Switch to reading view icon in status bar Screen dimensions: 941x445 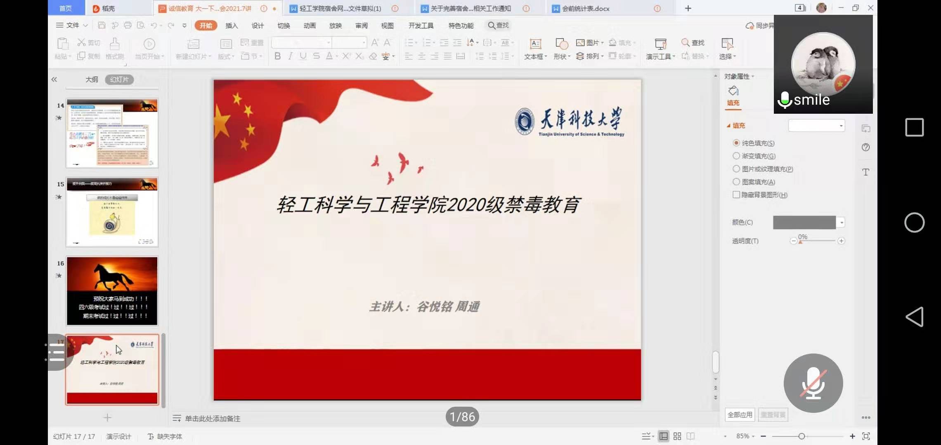coord(690,436)
